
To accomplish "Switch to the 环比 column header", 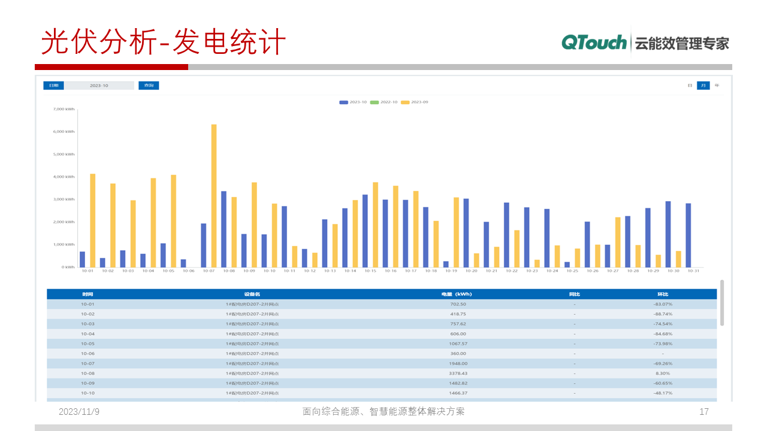I will click(x=662, y=294).
